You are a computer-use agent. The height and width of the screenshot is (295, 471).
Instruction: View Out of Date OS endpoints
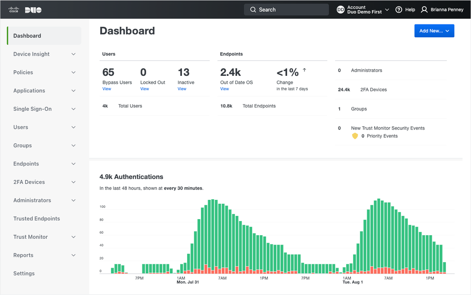pyautogui.click(x=224, y=89)
